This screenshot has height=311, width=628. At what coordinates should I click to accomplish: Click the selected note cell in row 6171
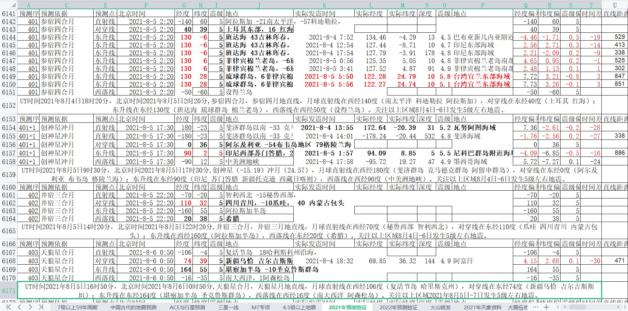coord(309,291)
